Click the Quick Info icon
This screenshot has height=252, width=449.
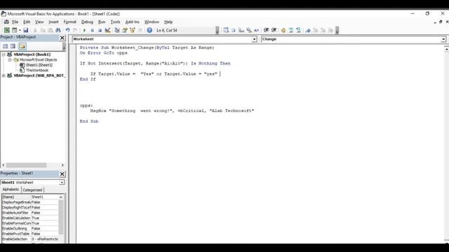(x=241, y=30)
